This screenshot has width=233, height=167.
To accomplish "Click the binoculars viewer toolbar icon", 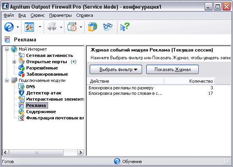I will 108,27.
